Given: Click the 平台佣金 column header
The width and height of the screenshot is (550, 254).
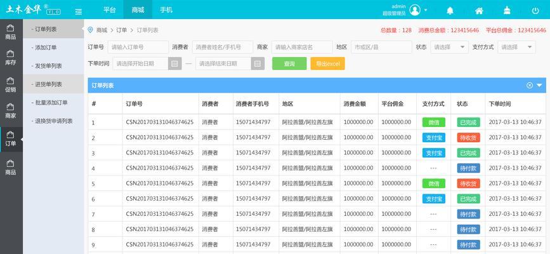Looking at the screenshot, I should [x=393, y=104].
